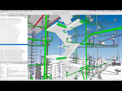Open the Navigate menu
Viewport: 122px width, 91px height.
click(x=17, y=11)
